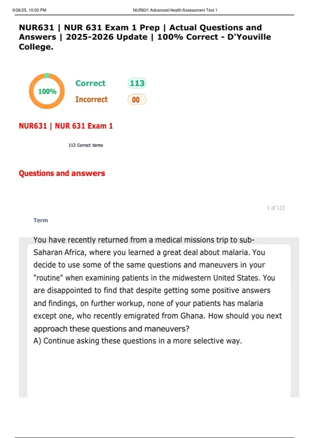Select the orange Incorrect label

coord(91,99)
